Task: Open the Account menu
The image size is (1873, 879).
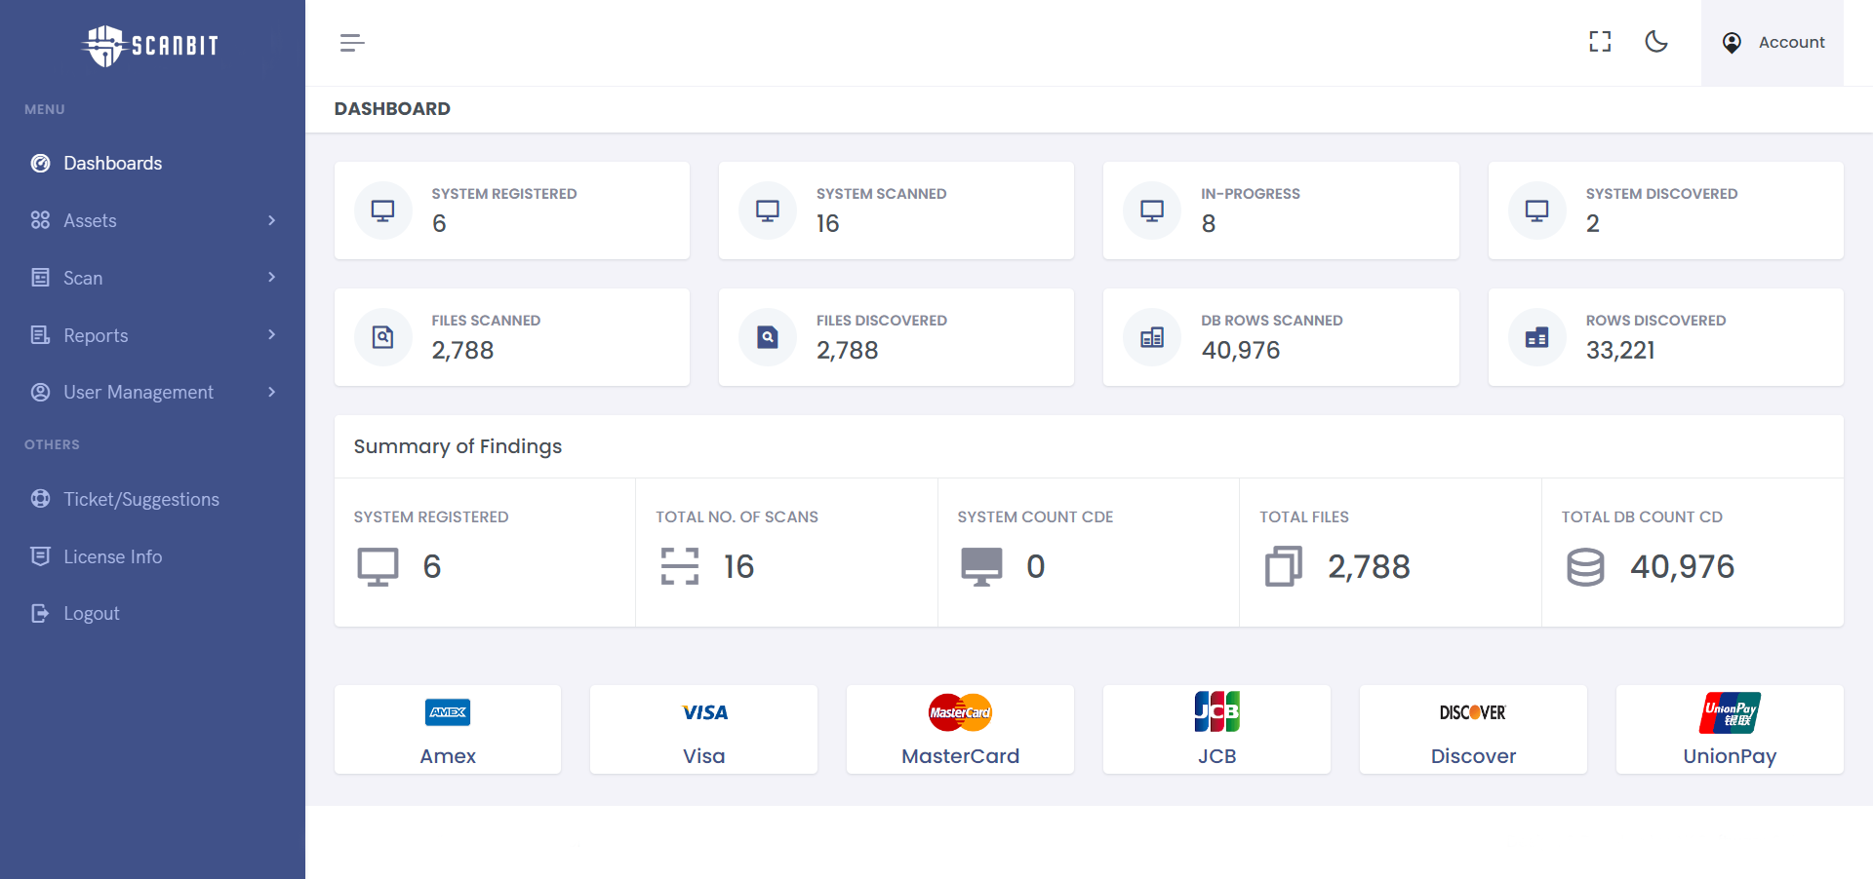Action: click(1773, 43)
